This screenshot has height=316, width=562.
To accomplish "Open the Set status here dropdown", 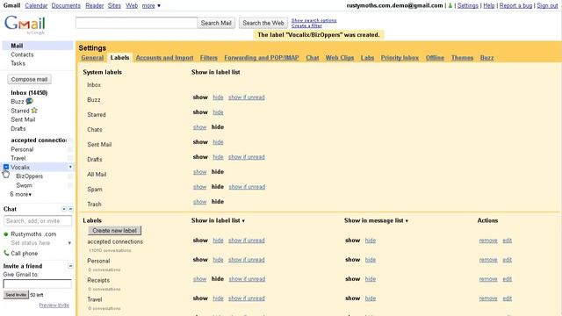I will click(x=69, y=243).
